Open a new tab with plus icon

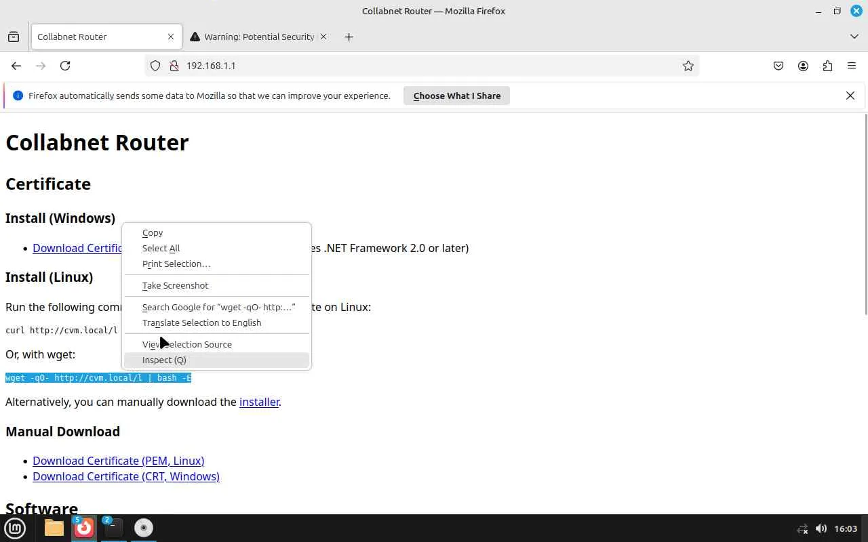tap(349, 37)
